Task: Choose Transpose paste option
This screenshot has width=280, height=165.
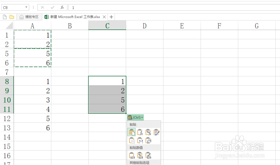Action: click(x=148, y=141)
